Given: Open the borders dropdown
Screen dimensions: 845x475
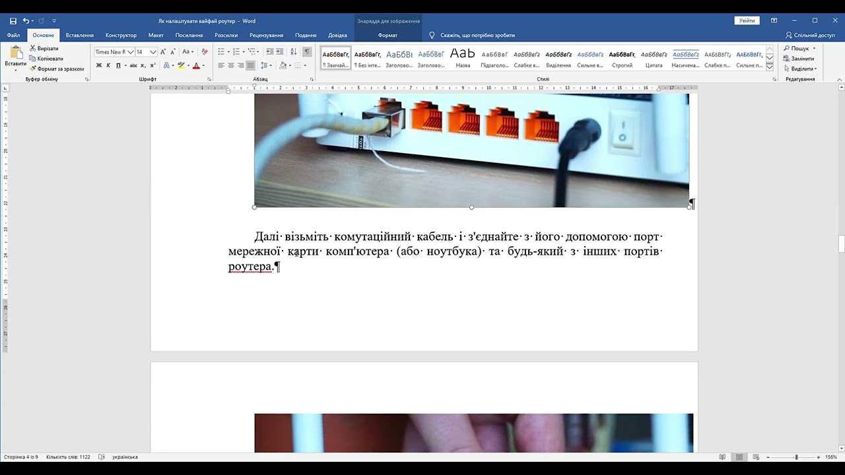Looking at the screenshot, I should (x=305, y=65).
